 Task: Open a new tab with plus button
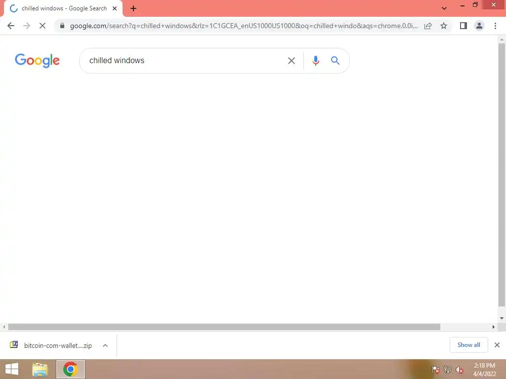[x=133, y=8]
